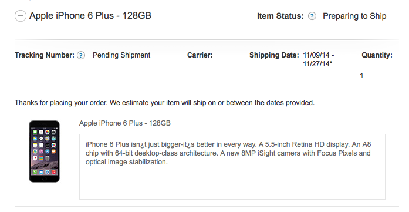Click the Item Status label
Screen dimensions: 409x212
pos(280,16)
